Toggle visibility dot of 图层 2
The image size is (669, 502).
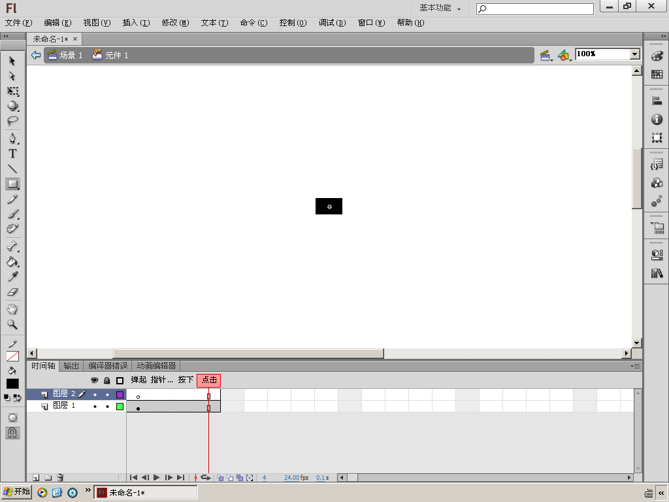(95, 395)
